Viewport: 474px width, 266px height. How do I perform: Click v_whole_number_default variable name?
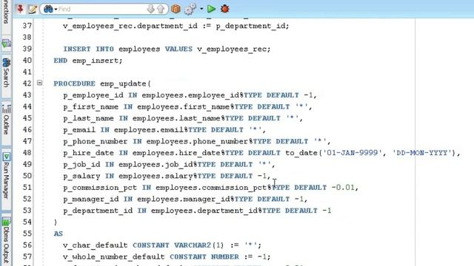[114, 256]
